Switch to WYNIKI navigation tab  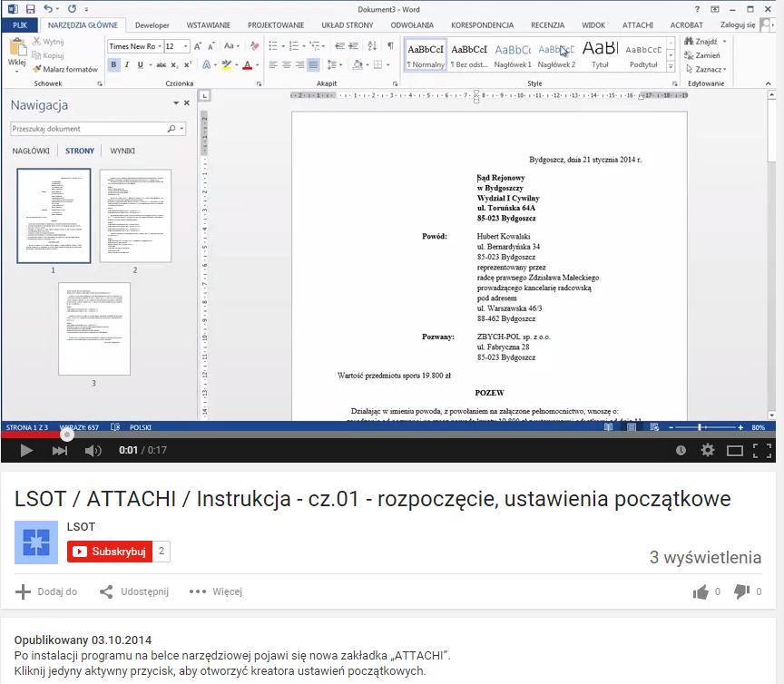(122, 151)
